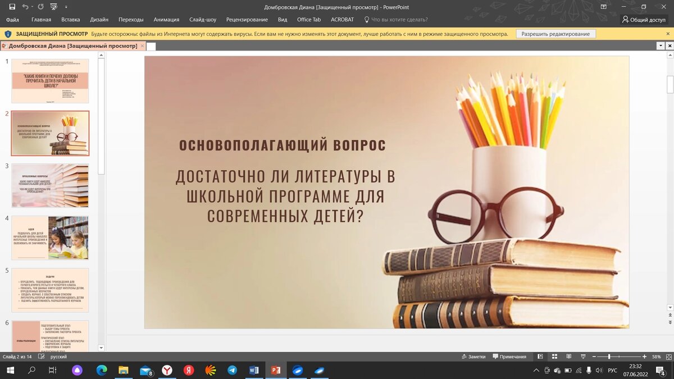The width and height of the screenshot is (674, 379).
Task: Click Разрешить редактирование button
Action: (x=555, y=34)
